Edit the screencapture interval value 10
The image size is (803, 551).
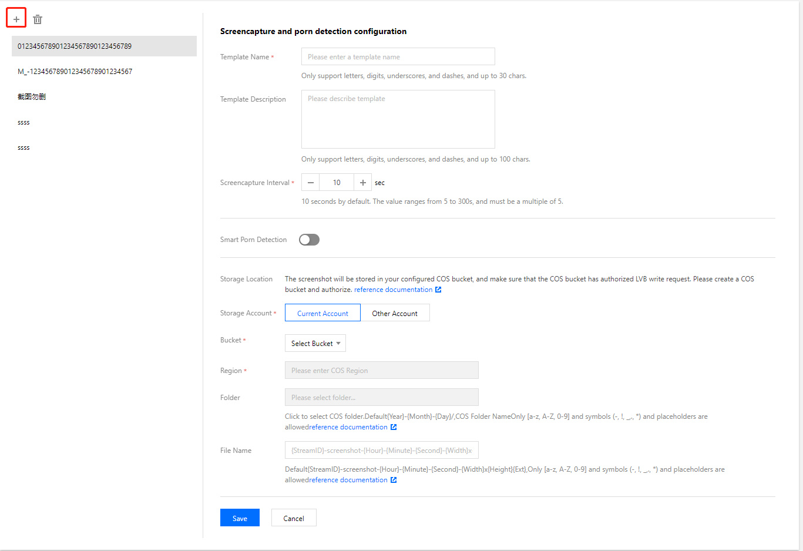point(337,182)
